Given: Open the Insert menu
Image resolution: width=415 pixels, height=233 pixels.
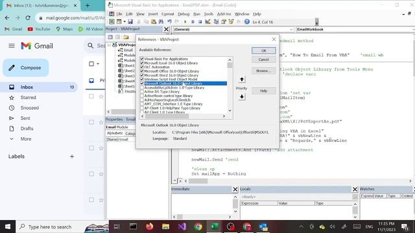Looking at the screenshot, I should coord(153,14).
